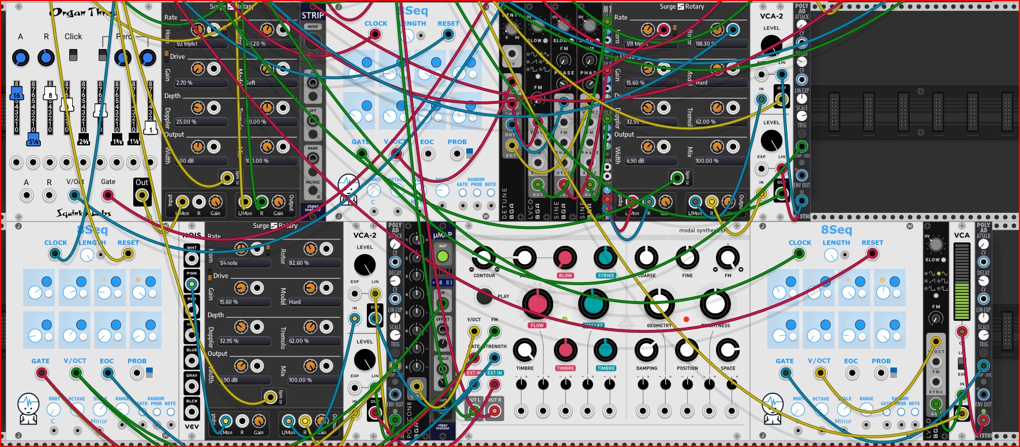Click the modal synthesizer OUT R jack
The width and height of the screenshot is (1020, 447).
494,411
